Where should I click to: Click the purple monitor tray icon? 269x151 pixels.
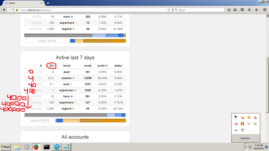(x=236, y=118)
